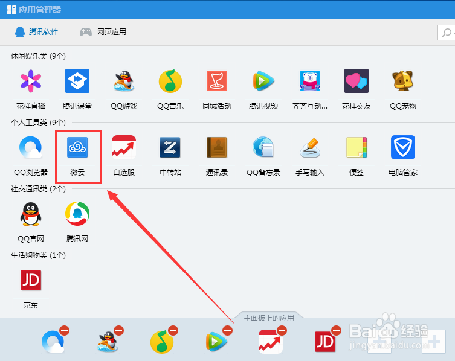Switch to the 网页应用 tab

(103, 32)
